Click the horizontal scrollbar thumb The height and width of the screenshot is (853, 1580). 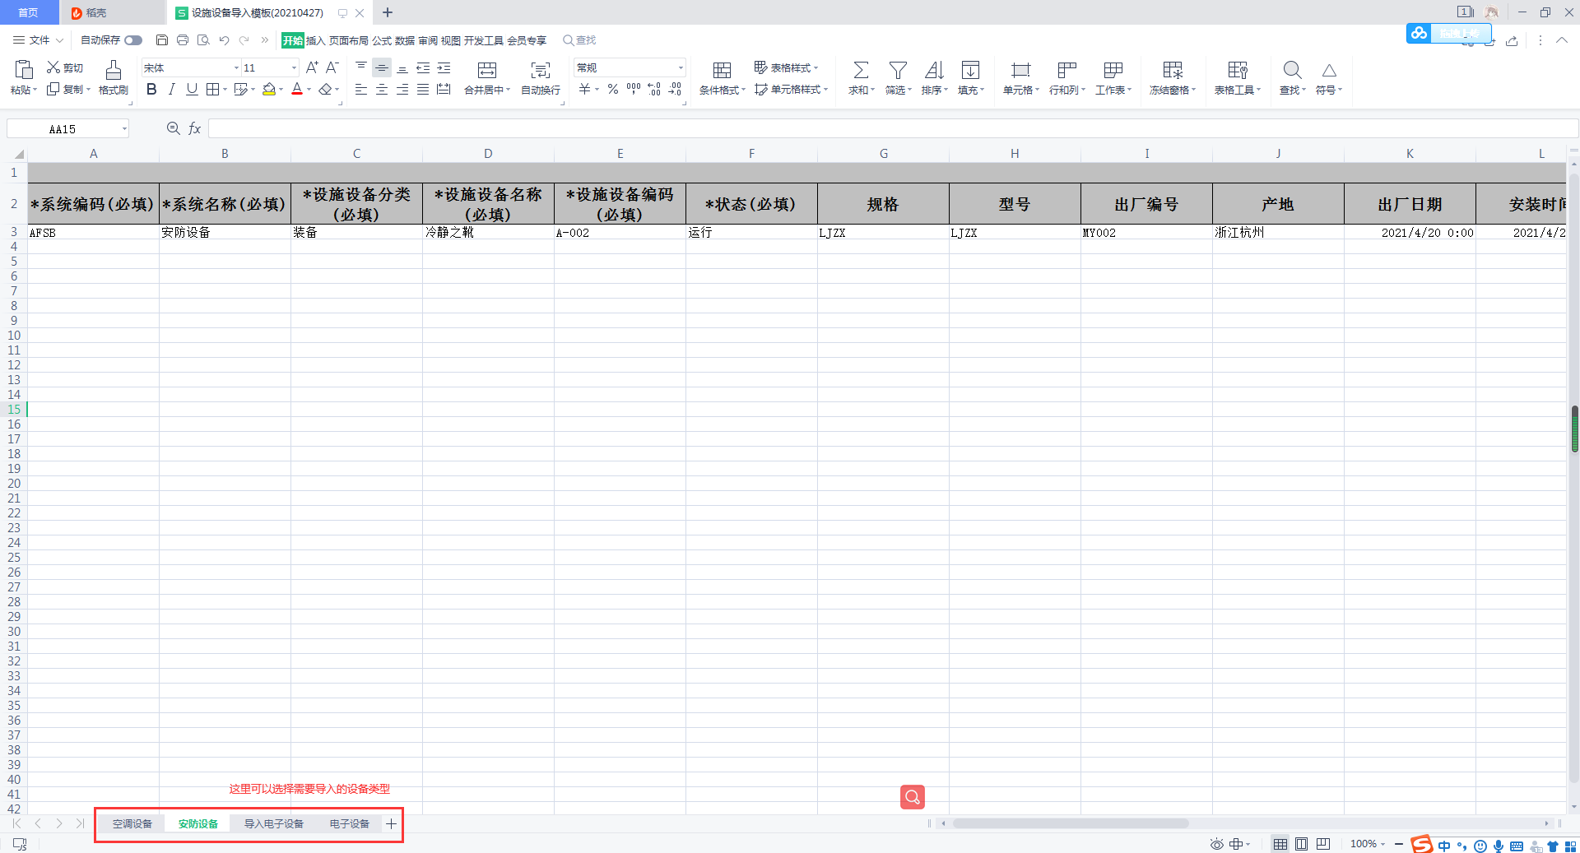click(x=1071, y=823)
